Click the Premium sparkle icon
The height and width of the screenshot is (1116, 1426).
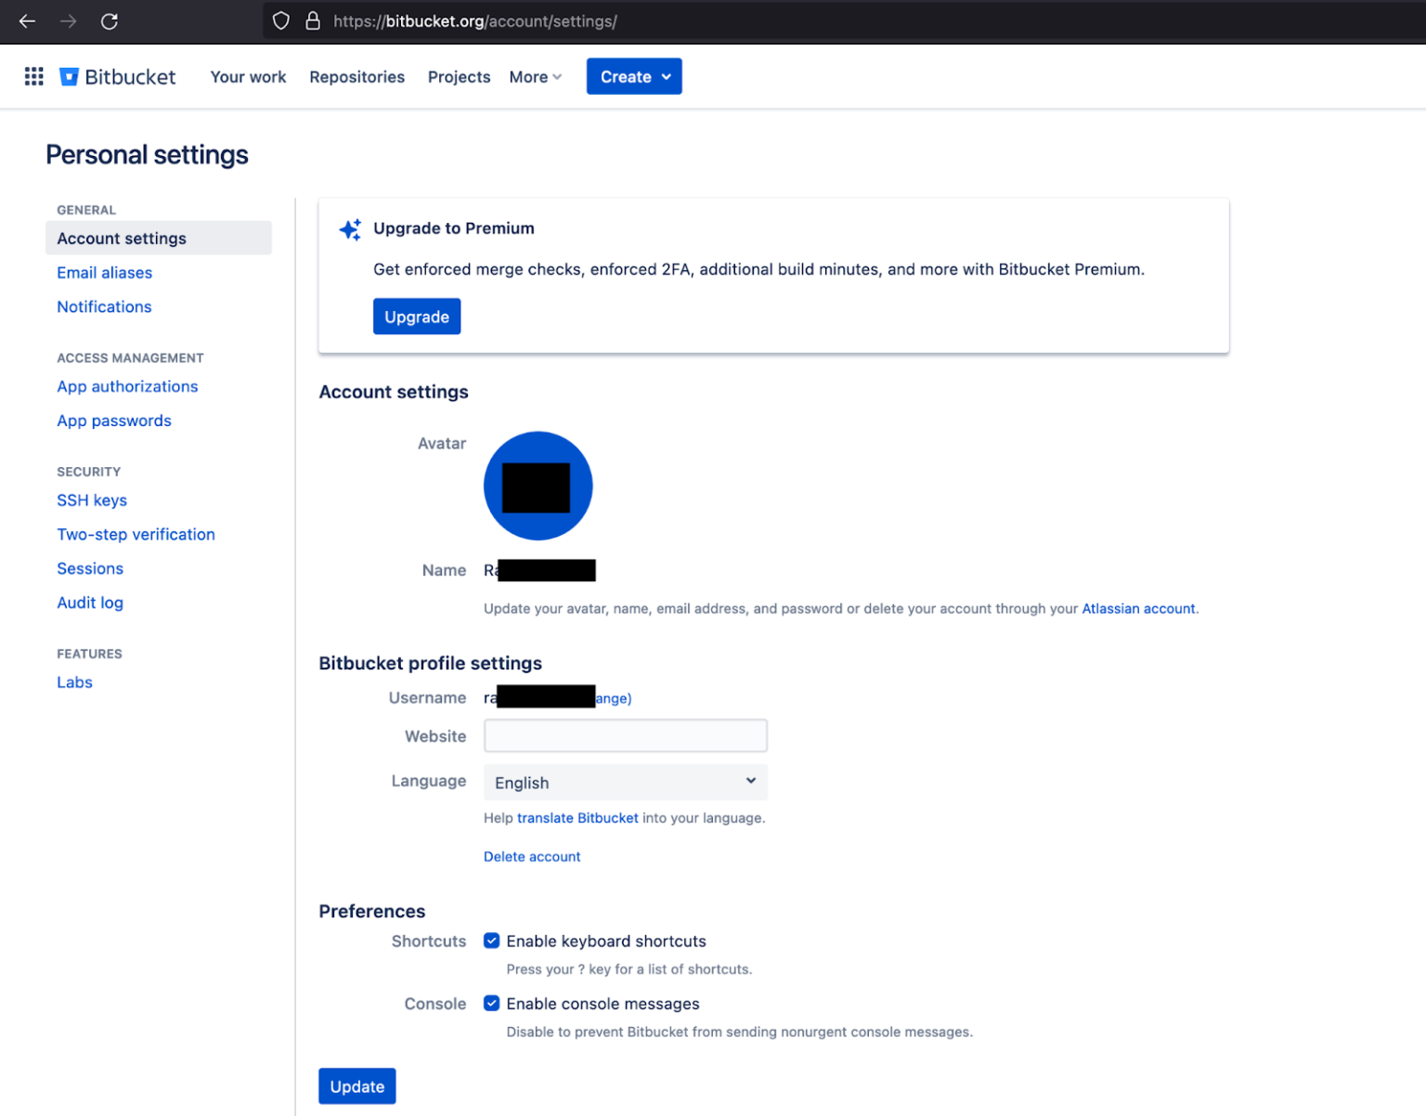coord(349,228)
